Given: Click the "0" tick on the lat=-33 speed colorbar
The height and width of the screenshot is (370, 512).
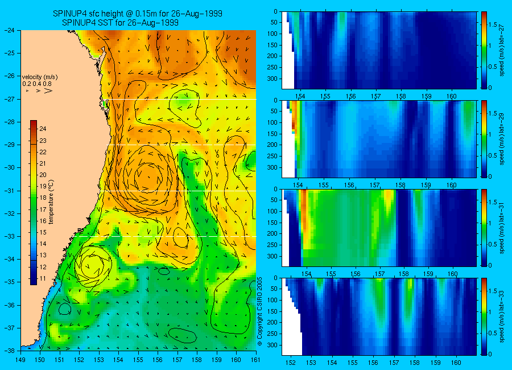Looking at the screenshot, I should 490,354.
